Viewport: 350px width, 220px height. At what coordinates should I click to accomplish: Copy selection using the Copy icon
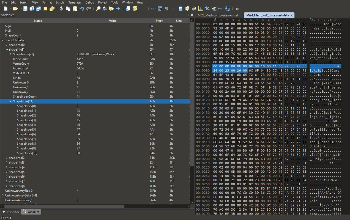68,9
